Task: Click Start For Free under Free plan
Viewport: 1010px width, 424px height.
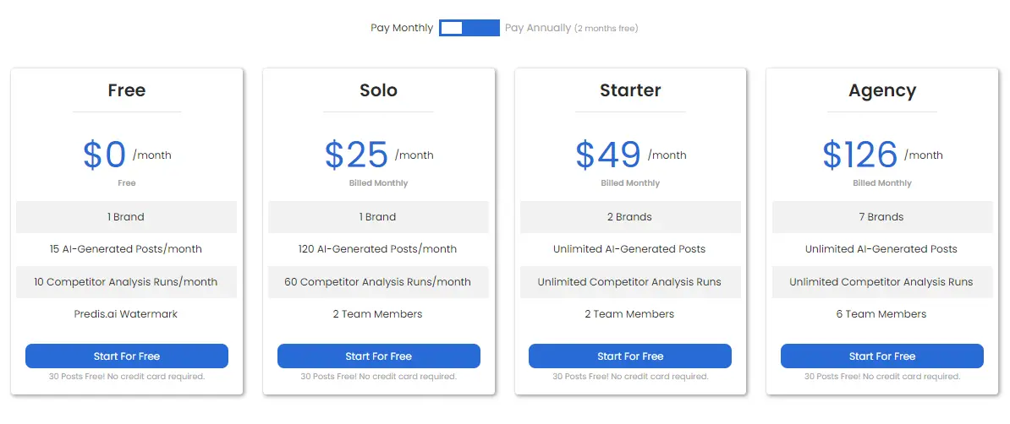Action: pyautogui.click(x=127, y=356)
